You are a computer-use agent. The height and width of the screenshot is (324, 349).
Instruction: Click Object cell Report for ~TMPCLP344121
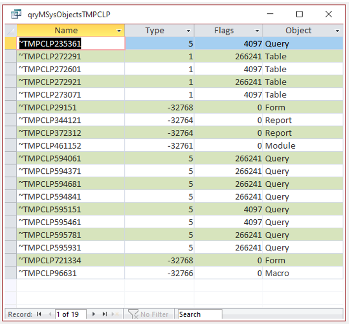point(303,120)
